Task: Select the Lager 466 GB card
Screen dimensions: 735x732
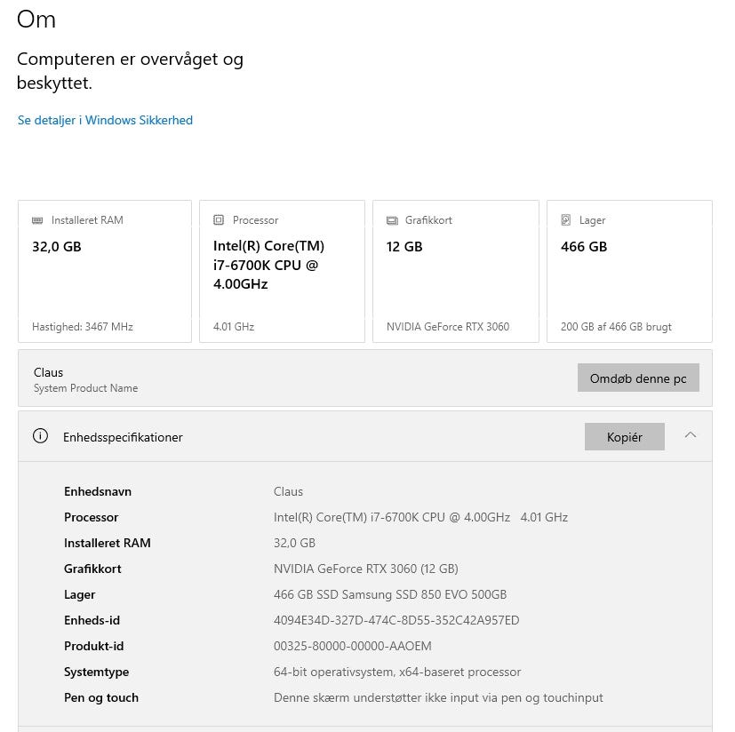Action: pyautogui.click(x=629, y=271)
